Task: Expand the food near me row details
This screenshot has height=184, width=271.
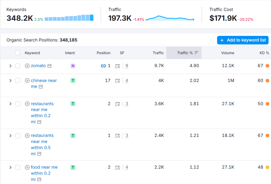Action: [11, 167]
